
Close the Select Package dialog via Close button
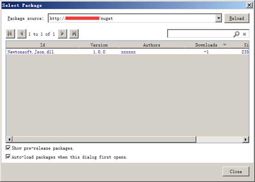(236, 171)
